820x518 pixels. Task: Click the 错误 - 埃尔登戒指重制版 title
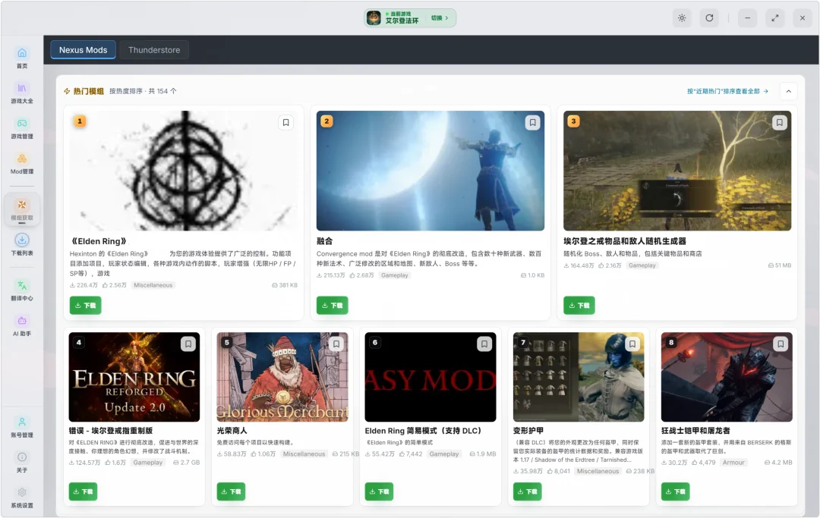(111, 431)
